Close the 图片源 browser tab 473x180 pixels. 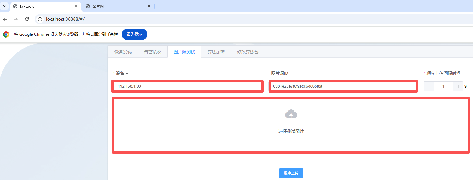tap(149, 6)
